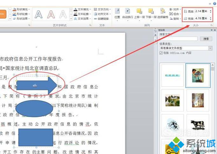The height and width of the screenshot is (154, 217).
Task: Open the 文本填充 text fill option
Action: 82,10
